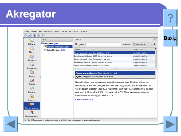Click the clear search icon beside Поиск
Viewport: 181px width, 136px height.
76,45
